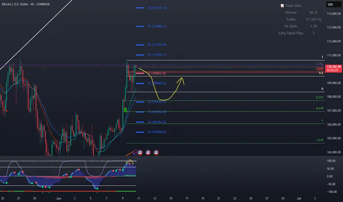
Task: Select the R4 (114416.12) pivot label
Action: tap(157, 8)
